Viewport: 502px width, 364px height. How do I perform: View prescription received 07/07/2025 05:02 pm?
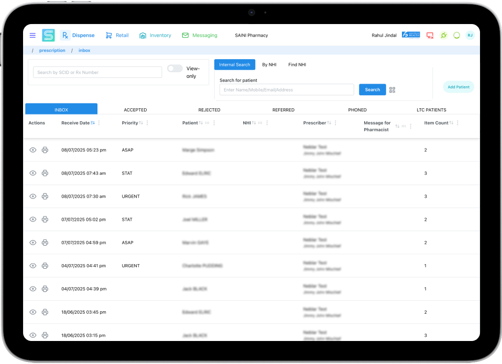pos(33,219)
